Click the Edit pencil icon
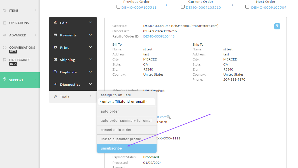Image resolution: width=298 pixels, height=168 pixels. pyautogui.click(x=55, y=23)
